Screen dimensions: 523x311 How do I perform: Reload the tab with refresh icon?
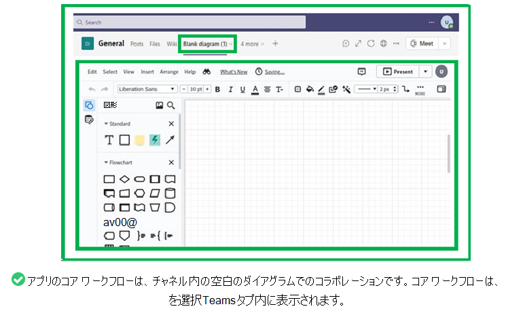[x=371, y=43]
